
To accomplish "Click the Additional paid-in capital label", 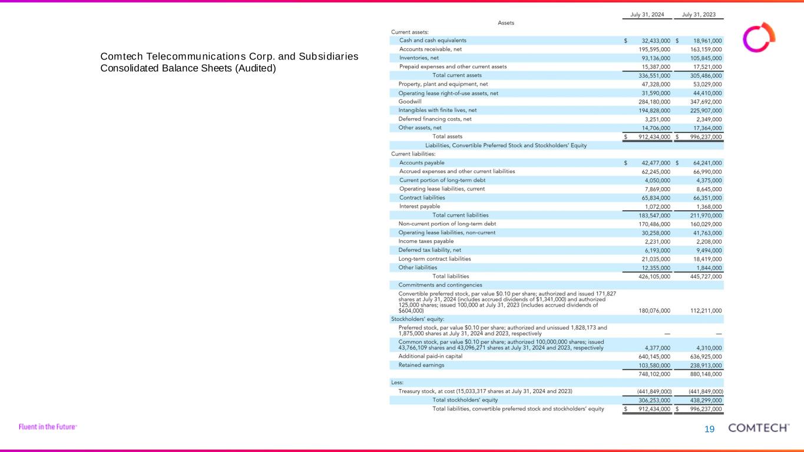I will 430,356.
